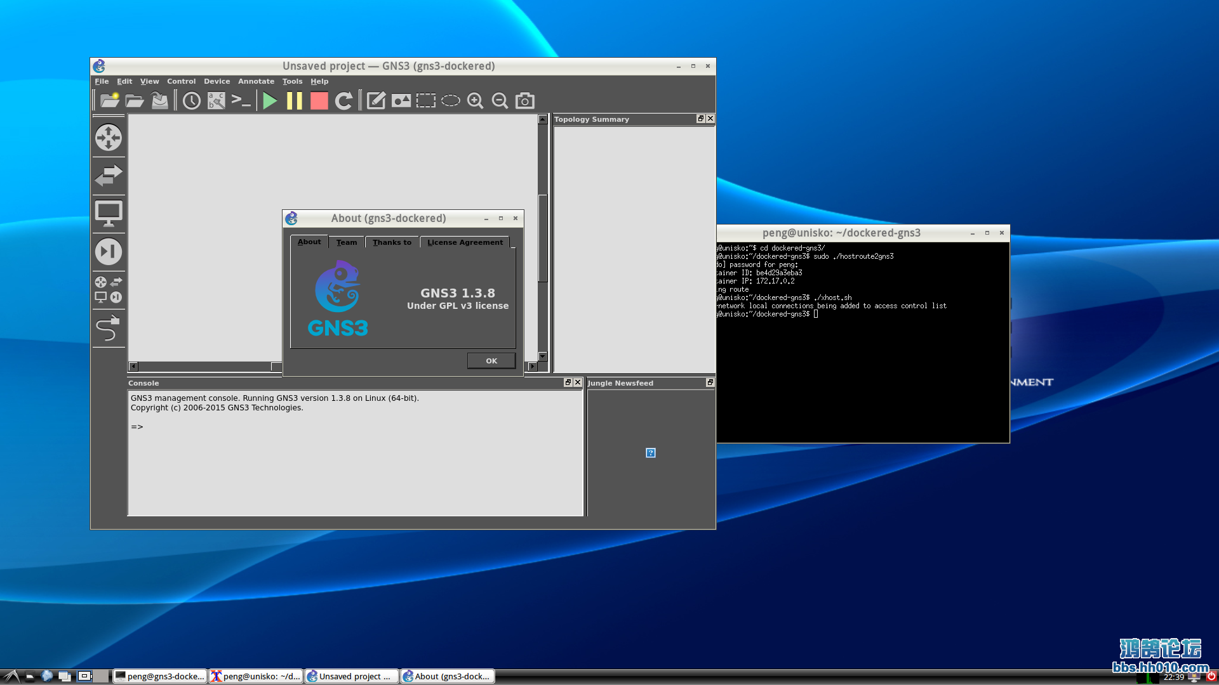Open the Device menu
The image size is (1219, 685).
(x=216, y=81)
